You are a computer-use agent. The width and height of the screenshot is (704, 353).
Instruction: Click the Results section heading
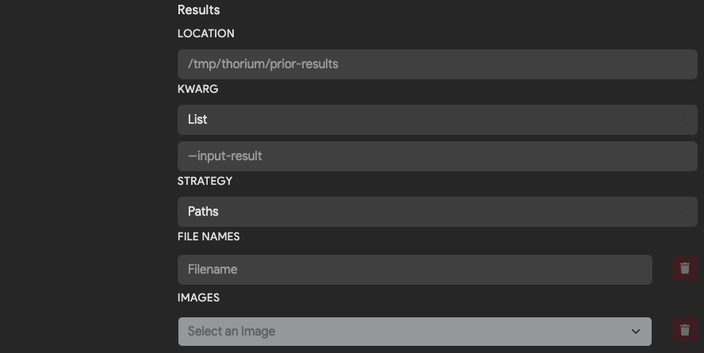point(198,10)
